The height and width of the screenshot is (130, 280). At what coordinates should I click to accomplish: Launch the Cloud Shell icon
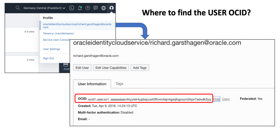72,8
